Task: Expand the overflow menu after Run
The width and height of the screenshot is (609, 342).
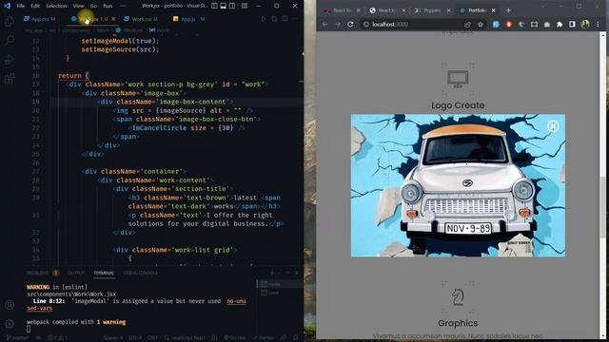Action: [123, 6]
